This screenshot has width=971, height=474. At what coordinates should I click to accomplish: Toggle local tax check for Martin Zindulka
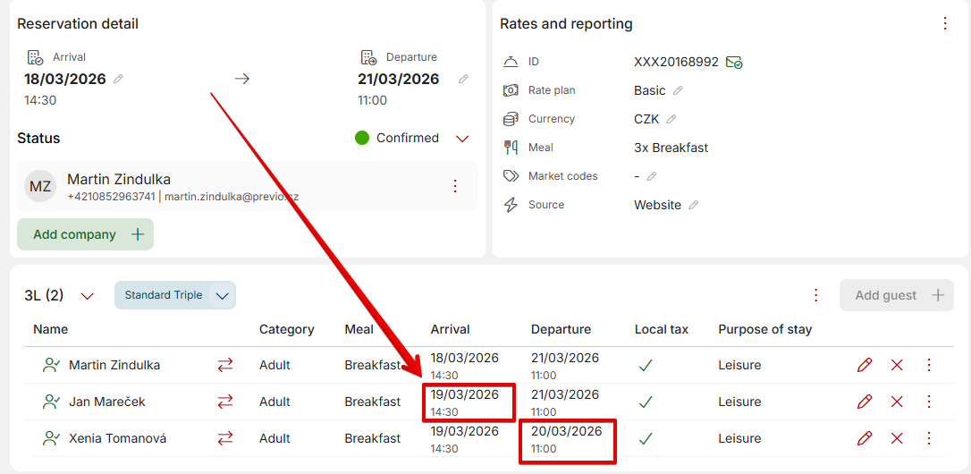646,365
